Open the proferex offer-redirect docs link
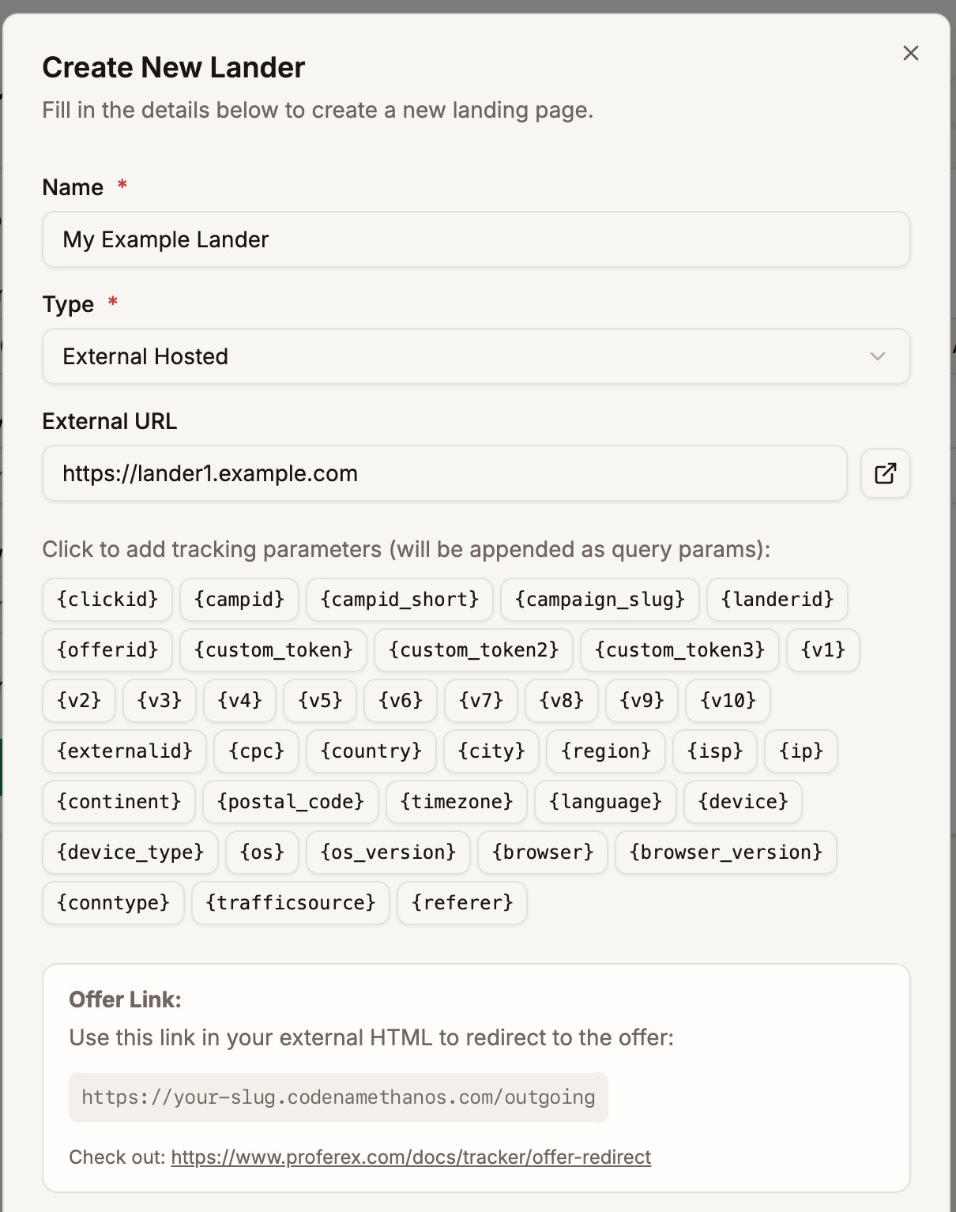The image size is (956, 1212). (x=411, y=1157)
